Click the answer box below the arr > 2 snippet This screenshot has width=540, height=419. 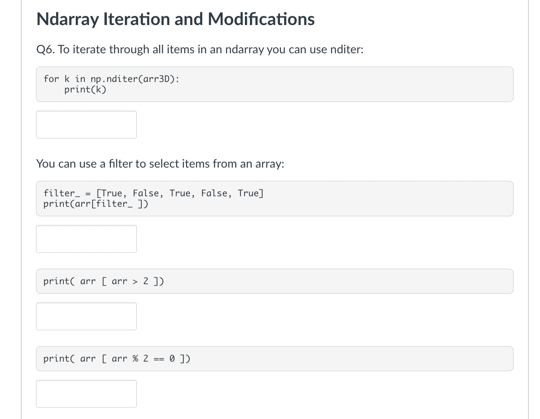(86, 316)
